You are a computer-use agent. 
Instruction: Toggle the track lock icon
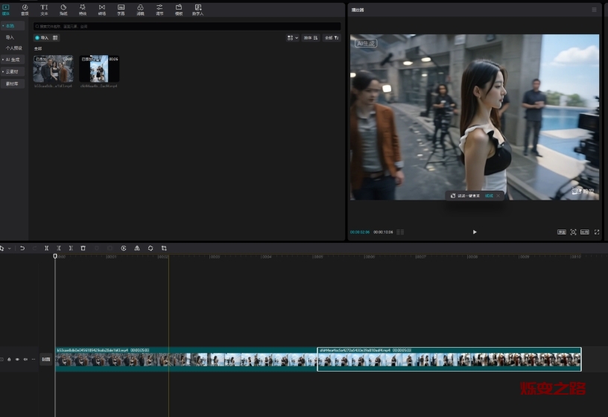[x=9, y=359]
